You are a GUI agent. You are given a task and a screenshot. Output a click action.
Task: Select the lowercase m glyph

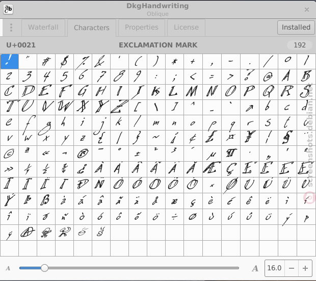click(156, 122)
